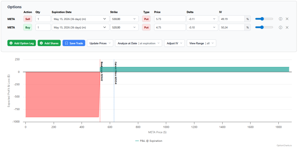298x147 pixels.
Task: Adjust IV slider on the Sell leg
Action: tap(264, 19)
